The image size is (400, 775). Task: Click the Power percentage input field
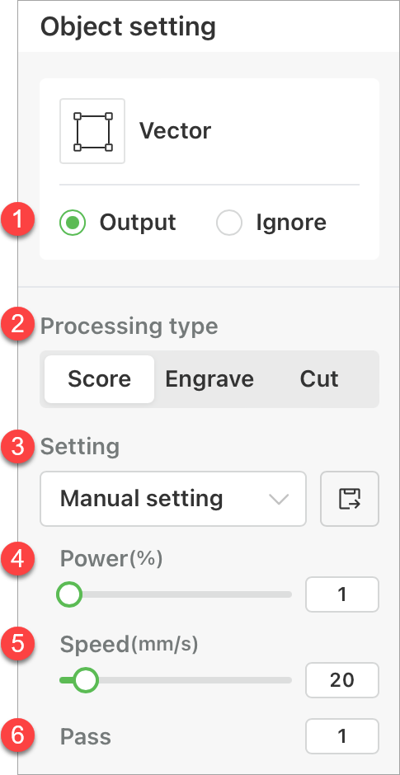[342, 594]
